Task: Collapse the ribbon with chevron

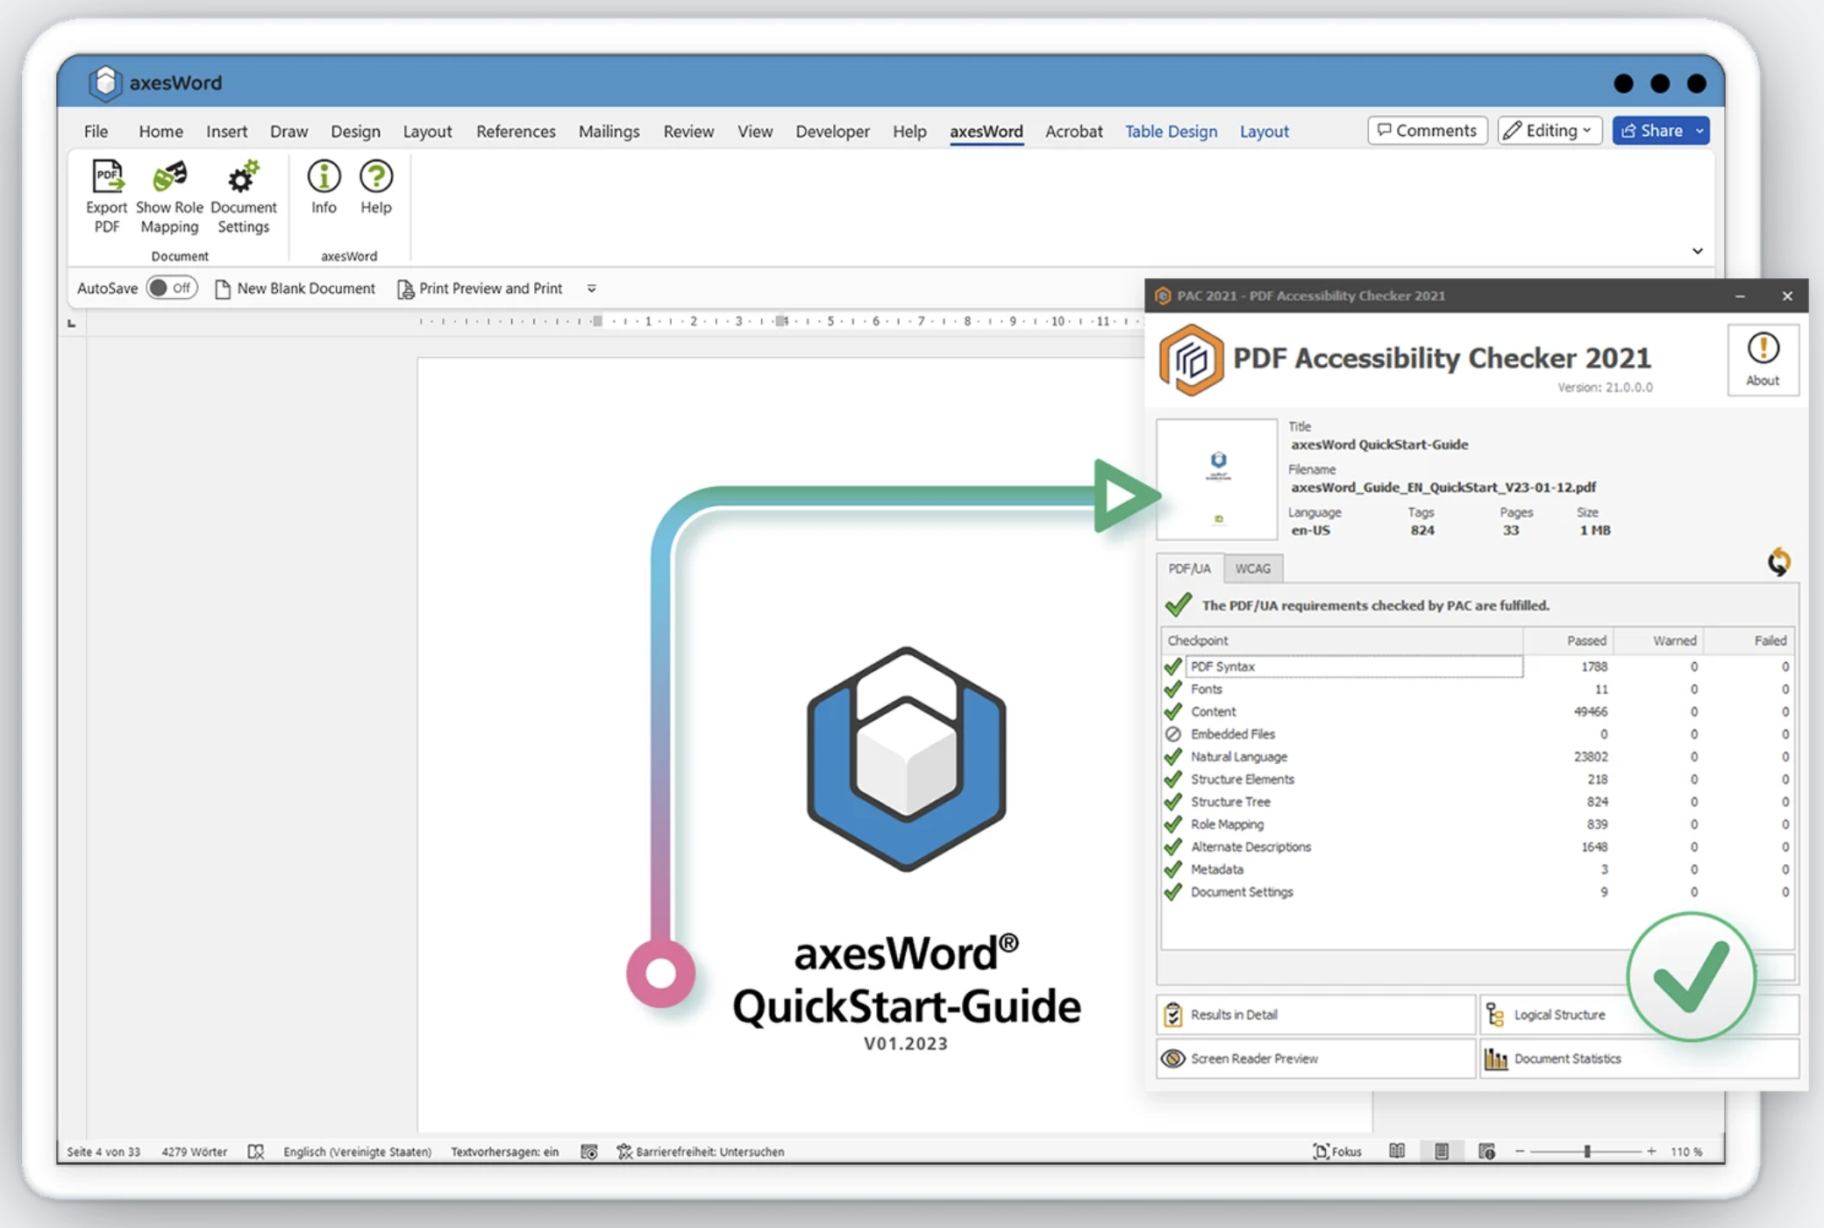Action: [x=1698, y=251]
